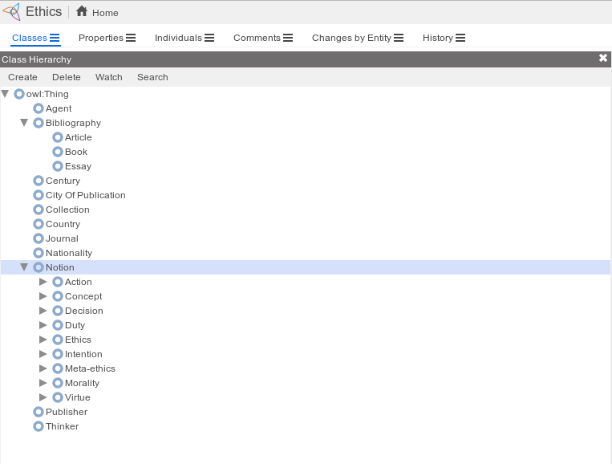612x464 pixels.
Task: Switch to the Properties tab
Action: click(101, 38)
